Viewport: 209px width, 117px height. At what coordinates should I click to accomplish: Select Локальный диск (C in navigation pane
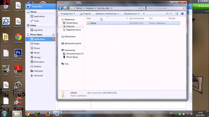pos(73,54)
